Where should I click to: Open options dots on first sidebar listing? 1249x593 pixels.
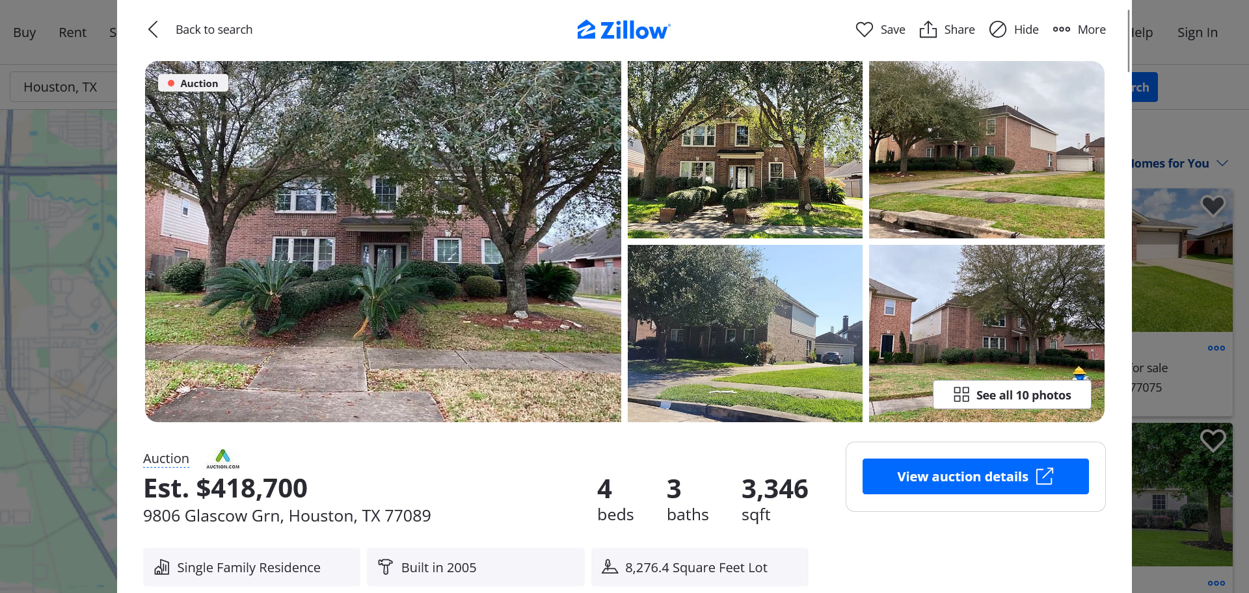click(1216, 348)
